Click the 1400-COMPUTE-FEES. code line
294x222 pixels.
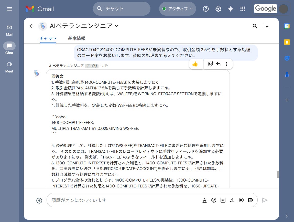click(73, 123)
